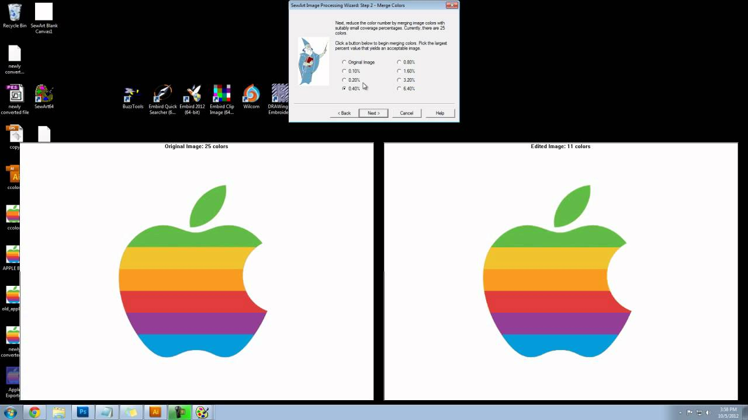
Task: Select the 0.80% merge percentage
Action: 399,62
